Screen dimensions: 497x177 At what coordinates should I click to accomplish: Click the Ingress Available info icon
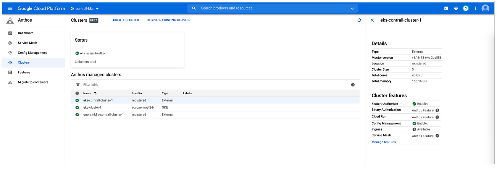click(x=414, y=129)
